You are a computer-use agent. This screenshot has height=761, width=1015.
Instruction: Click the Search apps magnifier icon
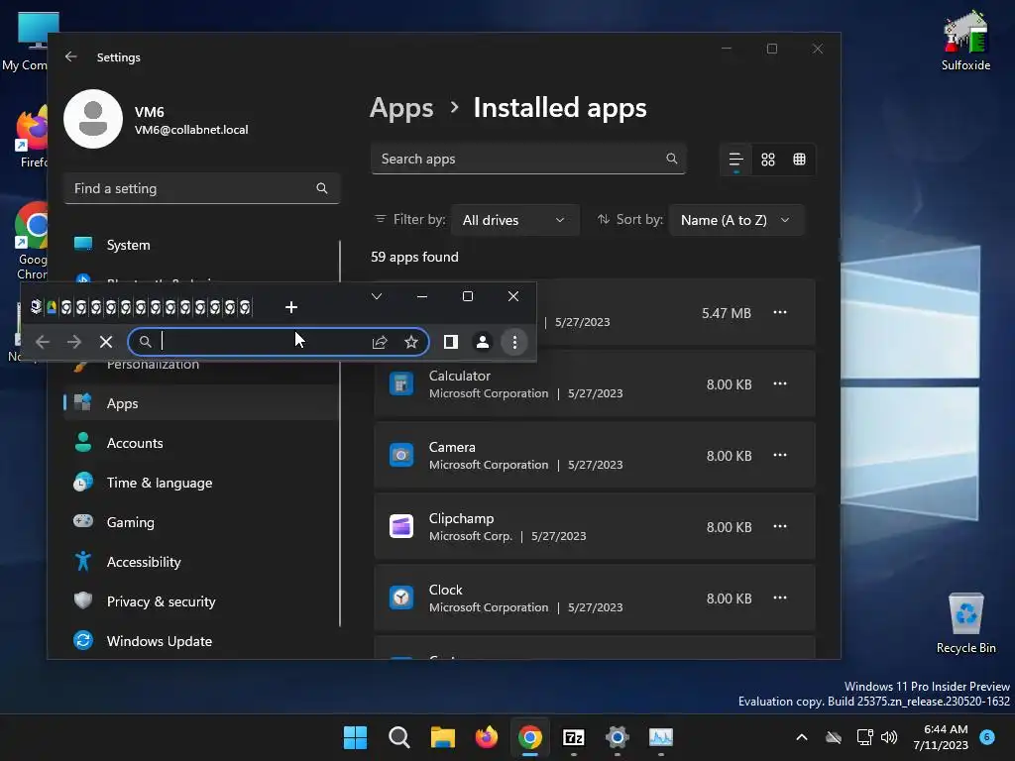[672, 159]
